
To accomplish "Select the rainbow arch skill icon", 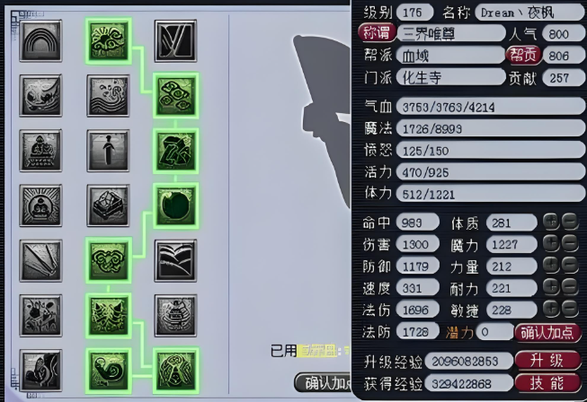I will click(40, 40).
